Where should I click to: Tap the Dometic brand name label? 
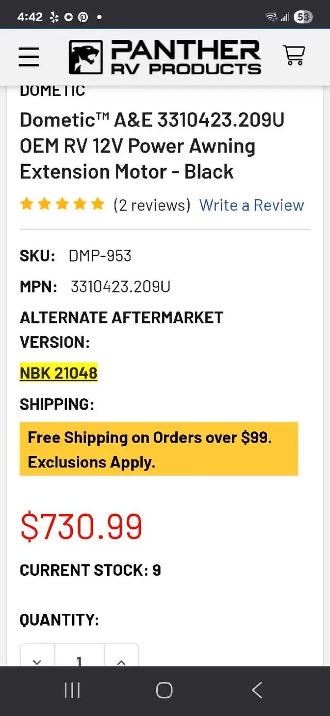pyautogui.click(x=52, y=91)
